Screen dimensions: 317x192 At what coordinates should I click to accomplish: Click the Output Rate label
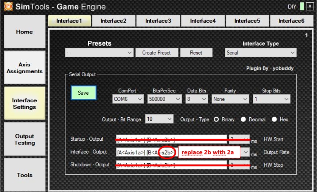point(277,152)
